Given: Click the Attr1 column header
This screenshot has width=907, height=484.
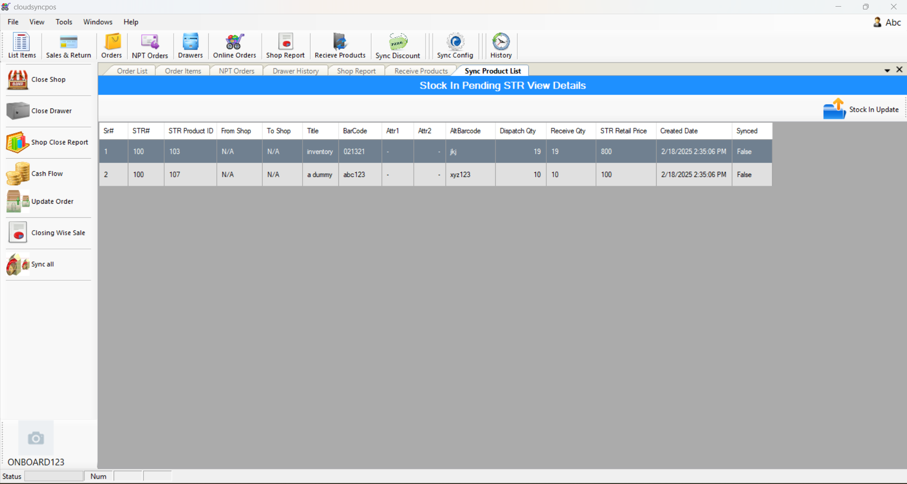Looking at the screenshot, I should (x=398, y=131).
